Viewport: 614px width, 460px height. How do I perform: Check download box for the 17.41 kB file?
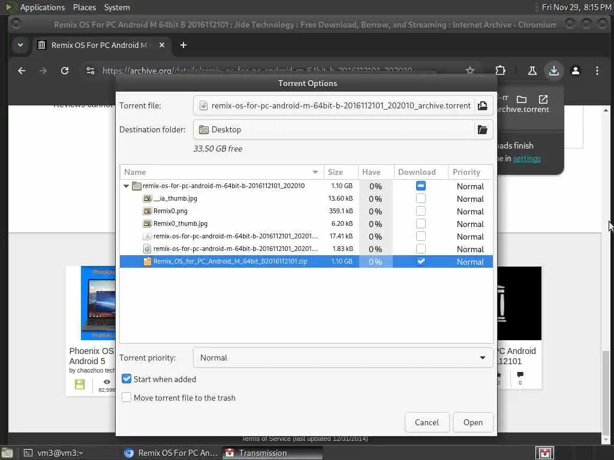pyautogui.click(x=420, y=236)
